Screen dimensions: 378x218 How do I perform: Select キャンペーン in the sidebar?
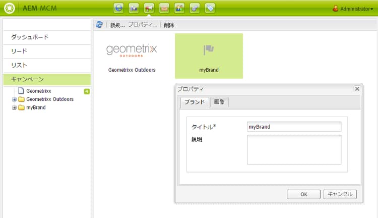point(47,79)
